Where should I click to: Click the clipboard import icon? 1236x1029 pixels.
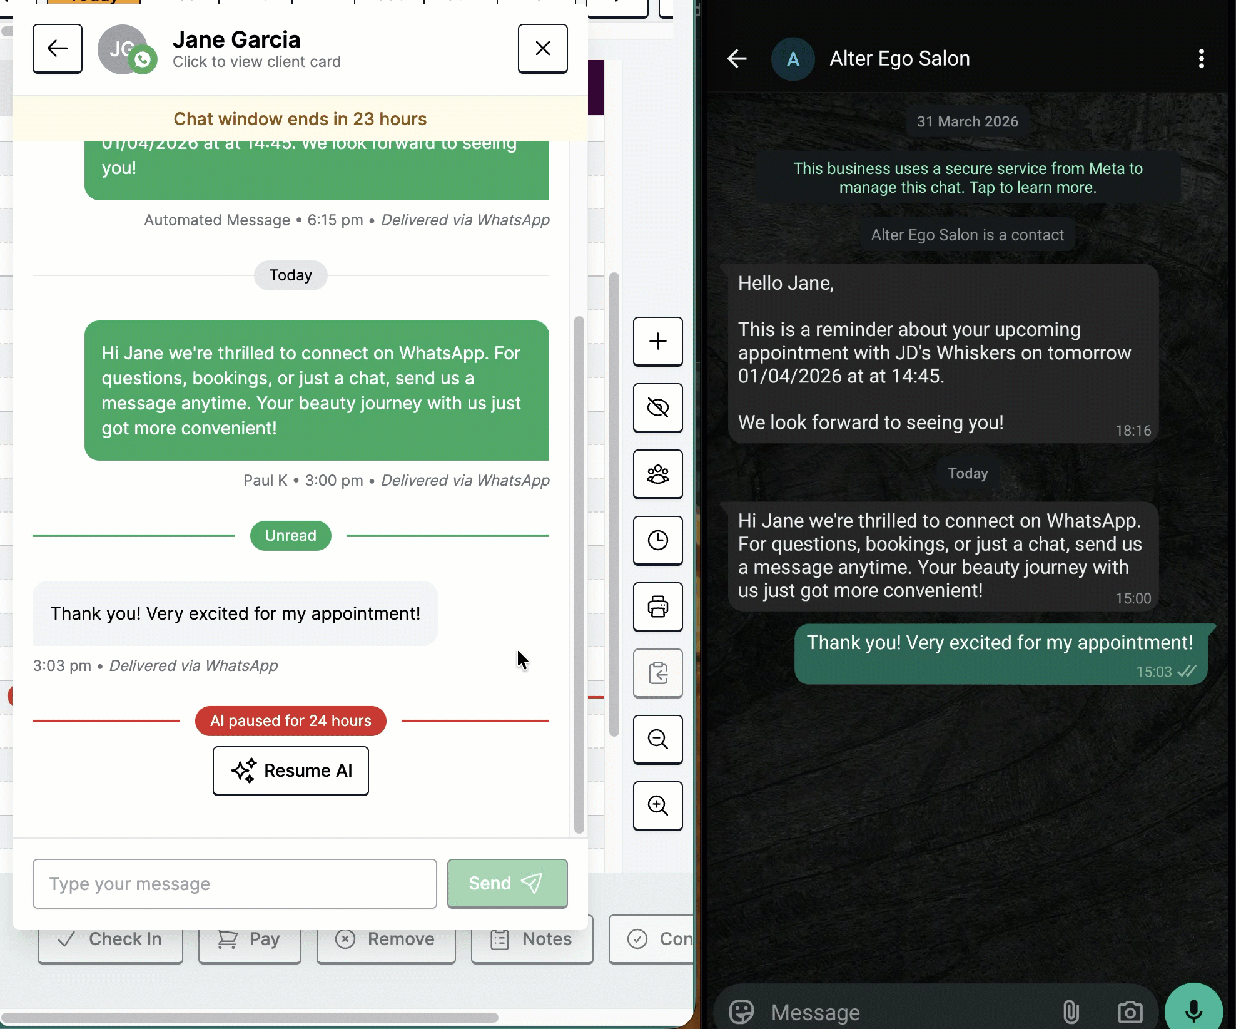pyautogui.click(x=657, y=673)
